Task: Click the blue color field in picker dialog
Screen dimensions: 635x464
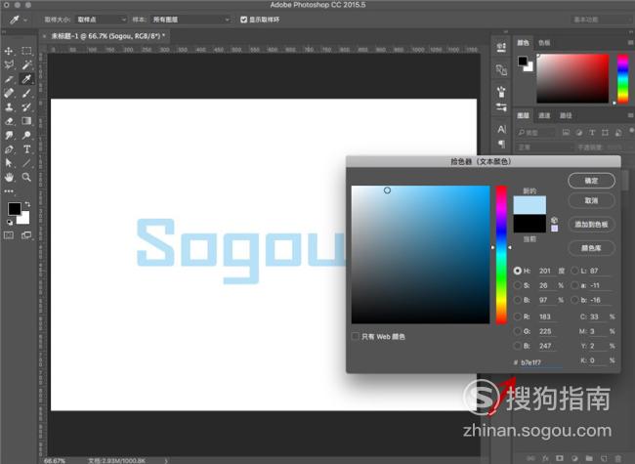Action: point(420,254)
